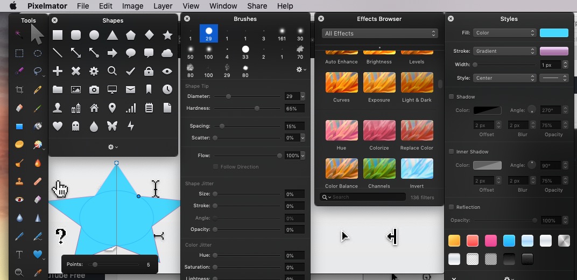Open the Image menu
The width and height of the screenshot is (577, 280).
tap(132, 6)
